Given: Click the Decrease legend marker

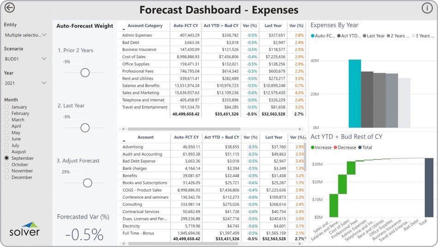Looking at the screenshot, I should click(x=335, y=147).
